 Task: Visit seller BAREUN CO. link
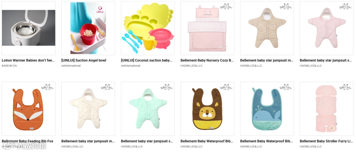click(x=10, y=66)
